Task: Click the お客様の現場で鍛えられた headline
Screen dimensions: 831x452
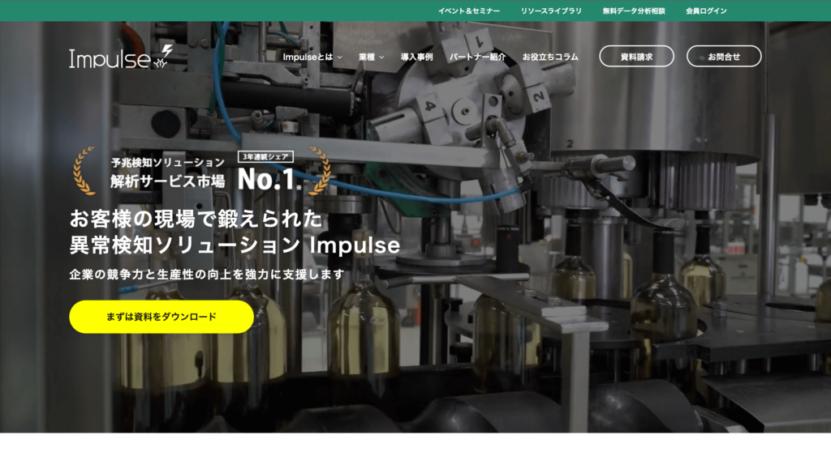Action: coord(196,219)
